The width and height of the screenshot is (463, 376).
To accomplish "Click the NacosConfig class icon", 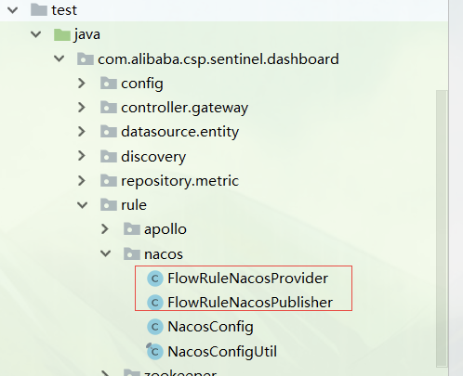I will tap(155, 327).
